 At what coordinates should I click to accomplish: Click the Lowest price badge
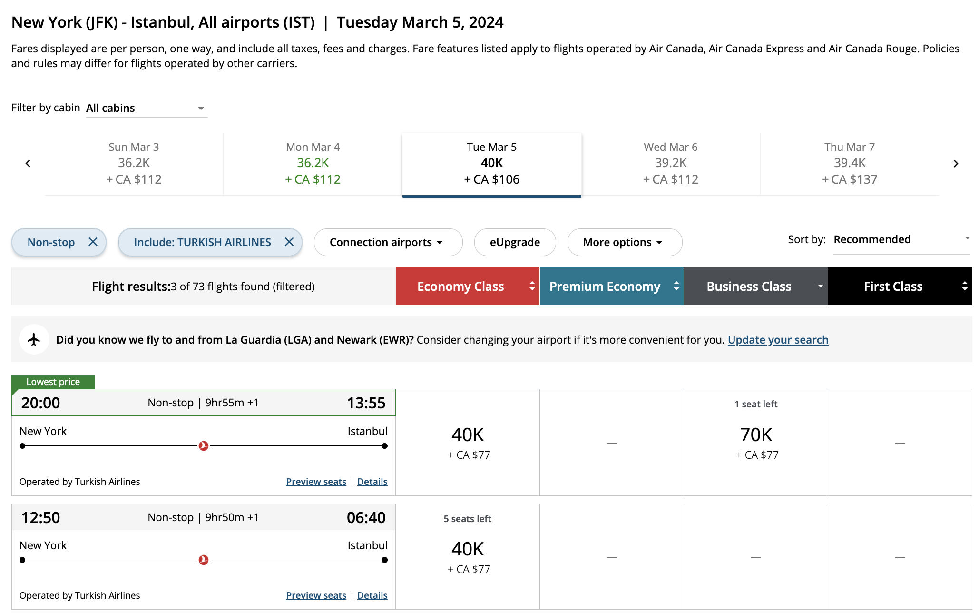[53, 382]
